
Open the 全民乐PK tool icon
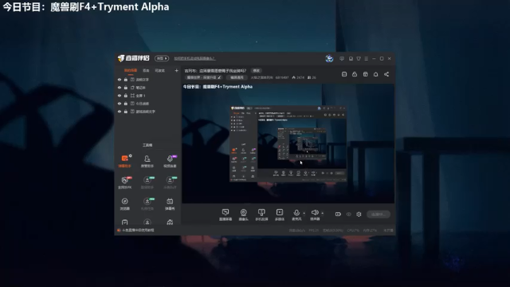point(124,183)
